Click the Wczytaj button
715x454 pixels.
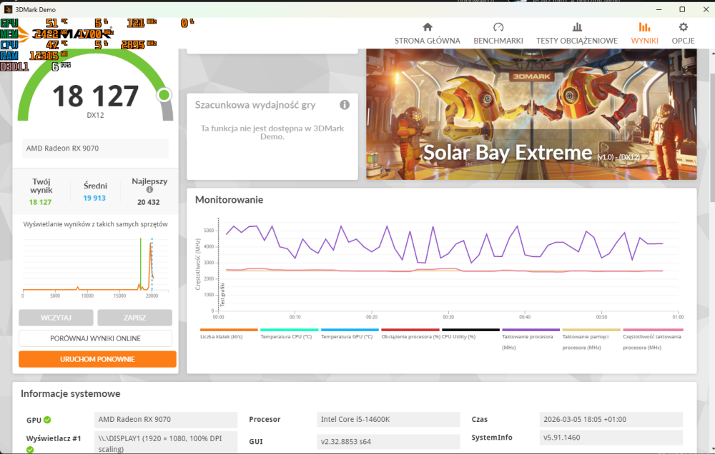(56, 318)
